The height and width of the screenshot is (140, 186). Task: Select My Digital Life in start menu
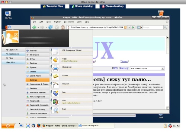[13, 50]
